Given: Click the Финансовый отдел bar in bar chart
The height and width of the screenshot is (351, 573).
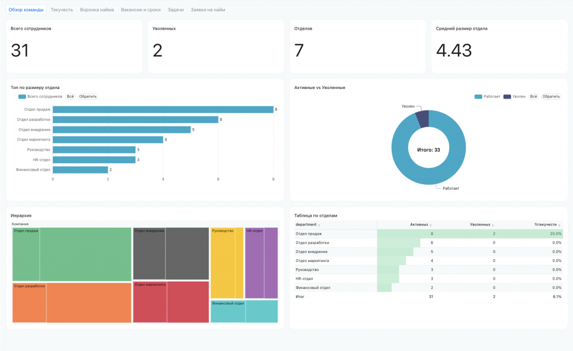Looking at the screenshot, I should pyautogui.click(x=81, y=170).
